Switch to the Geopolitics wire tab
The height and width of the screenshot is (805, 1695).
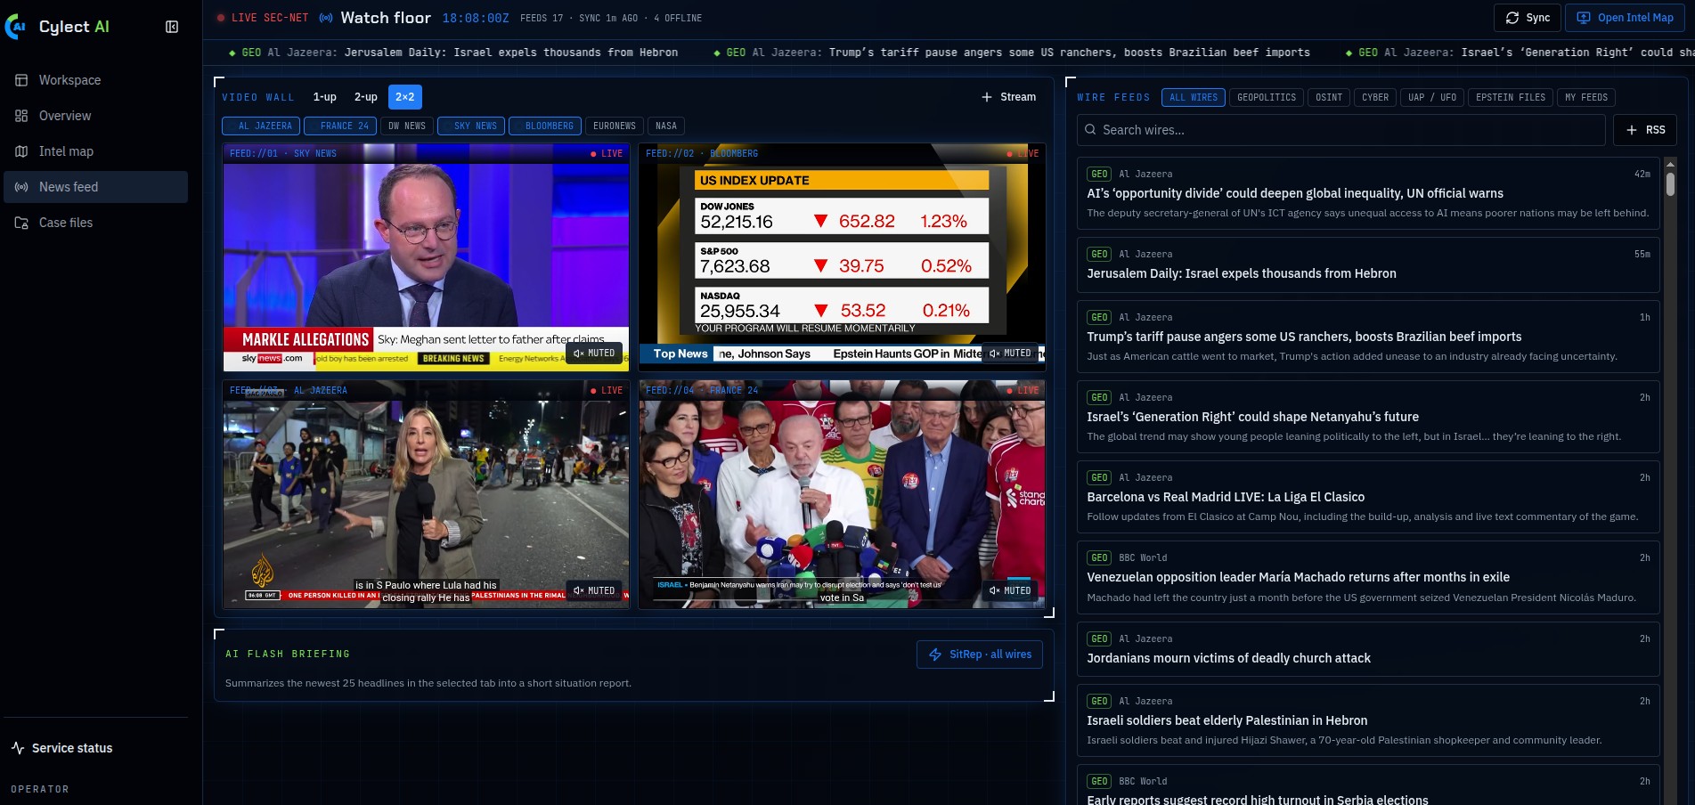(1267, 97)
